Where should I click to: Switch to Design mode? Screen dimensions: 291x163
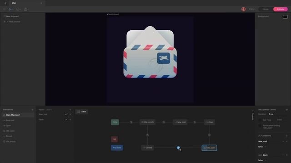[x=266, y=9]
